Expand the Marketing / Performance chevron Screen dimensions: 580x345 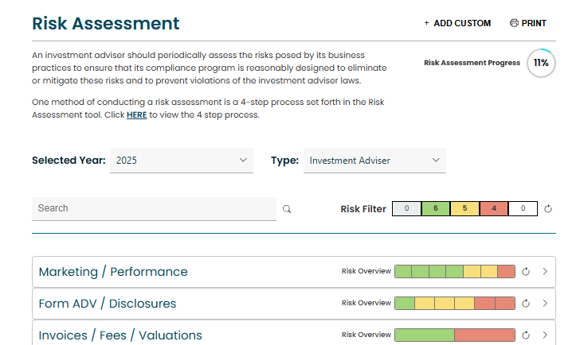pos(545,272)
